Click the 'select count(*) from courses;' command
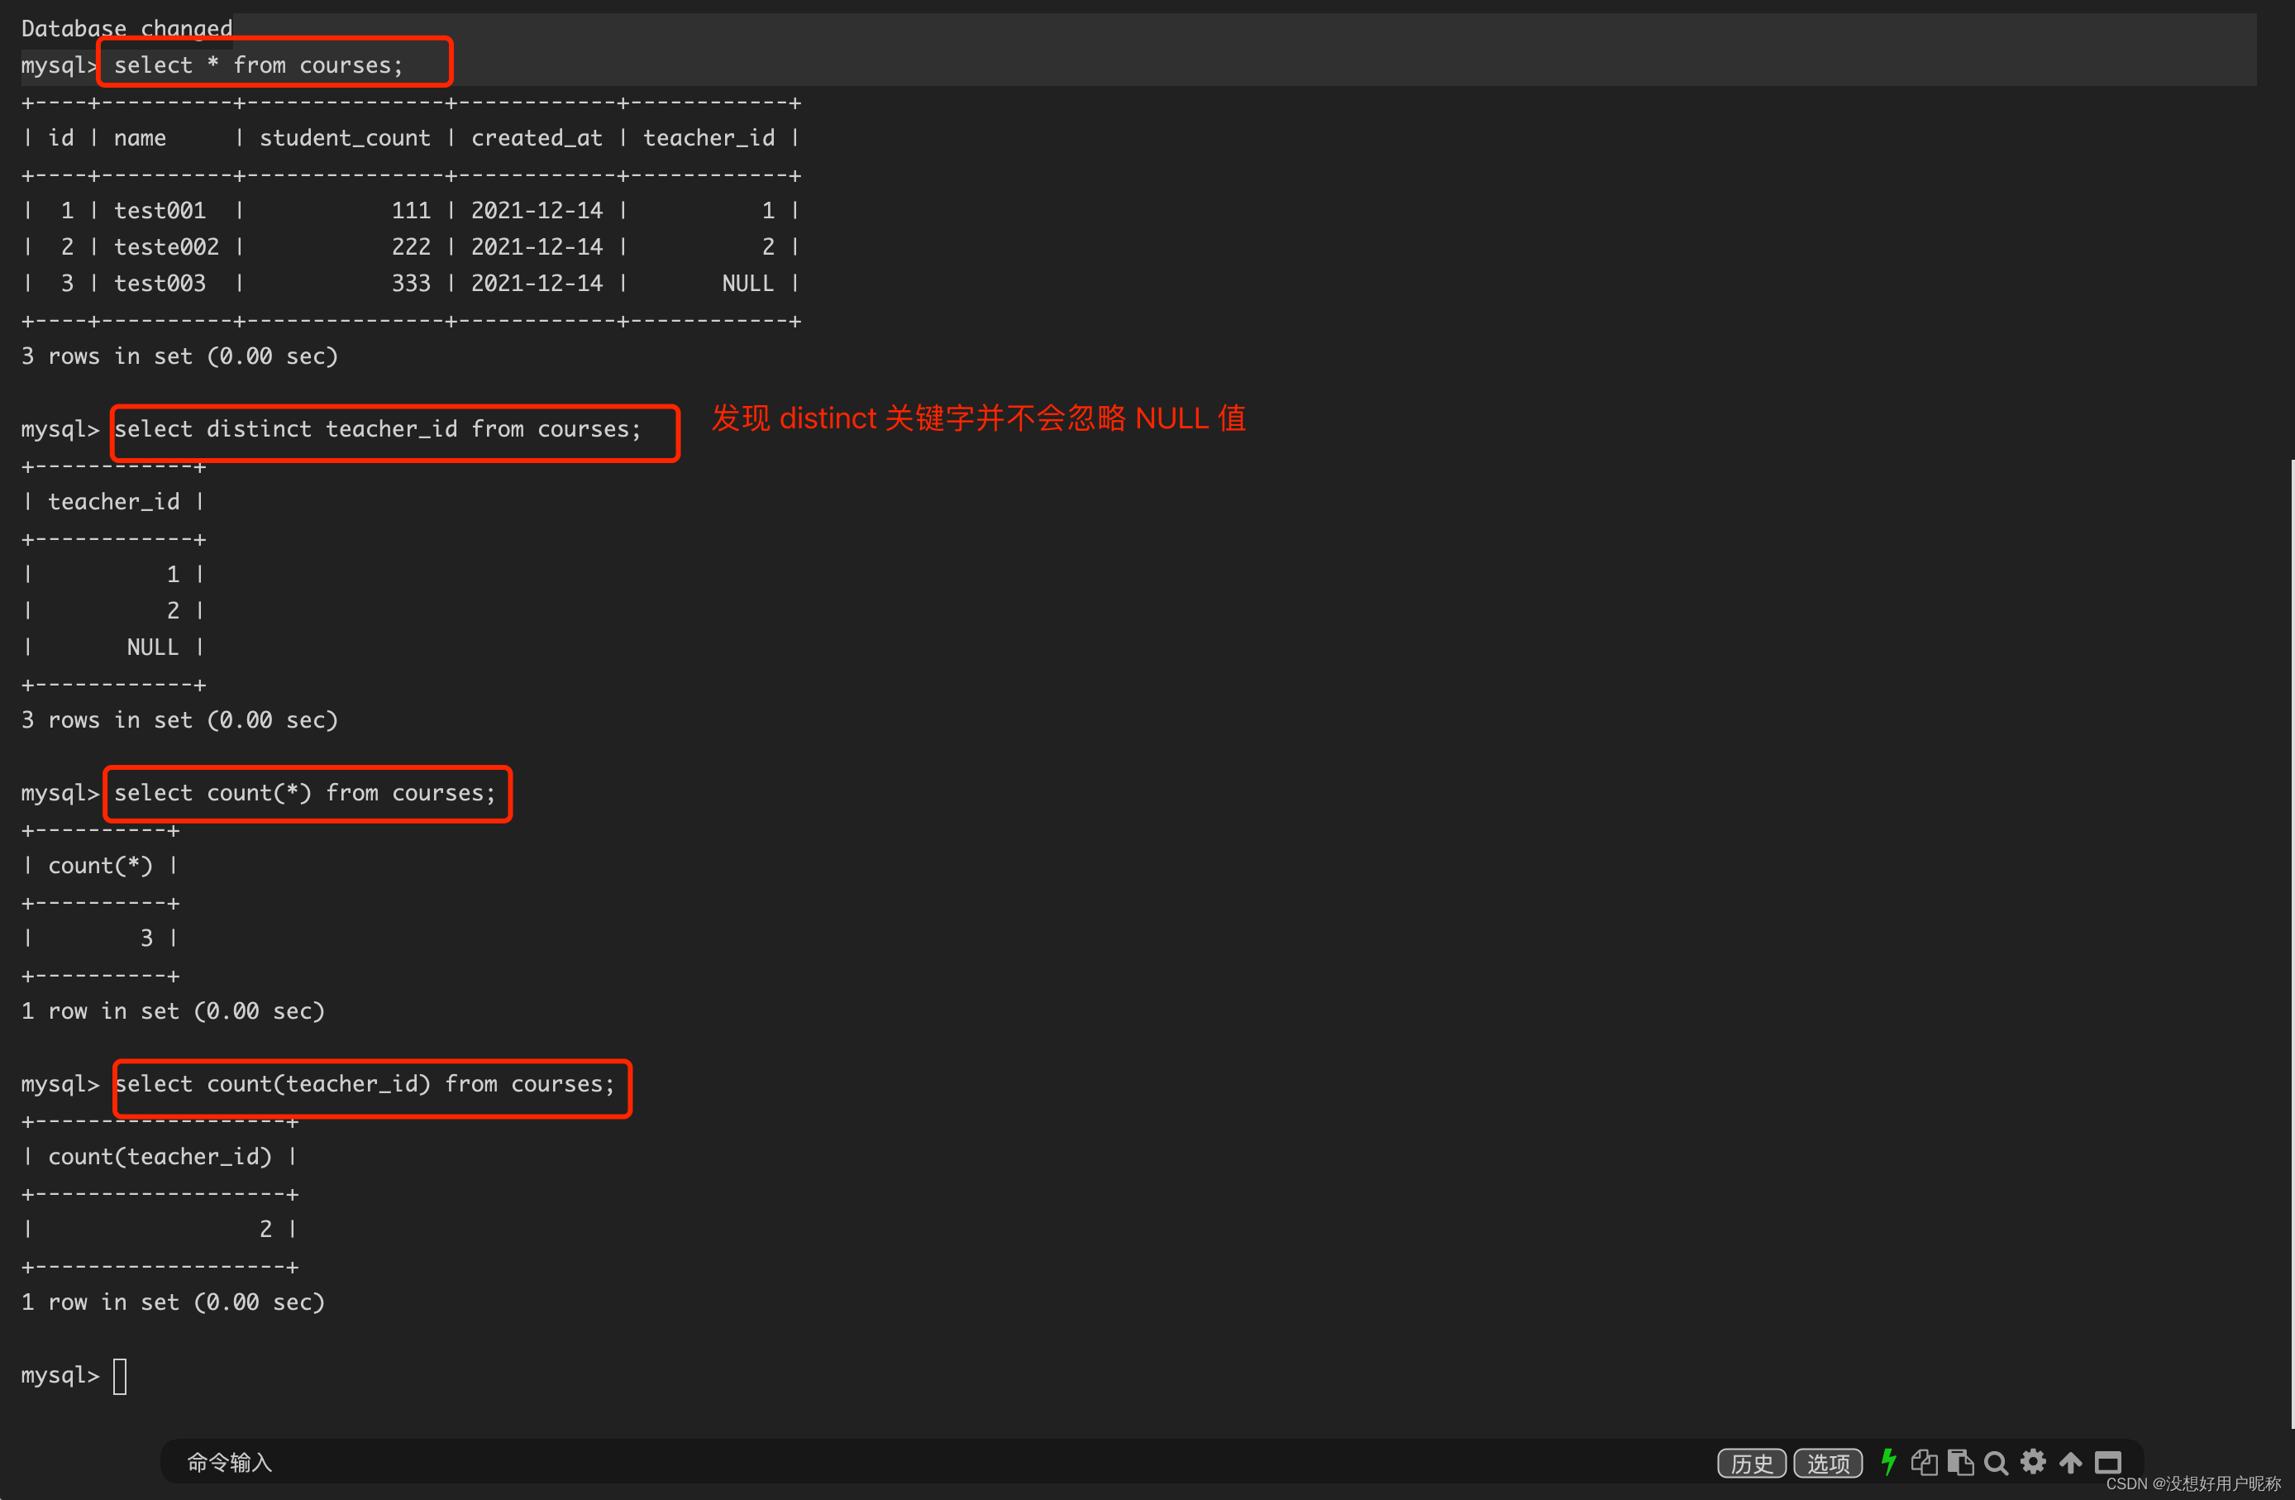The image size is (2295, 1500). click(x=305, y=793)
